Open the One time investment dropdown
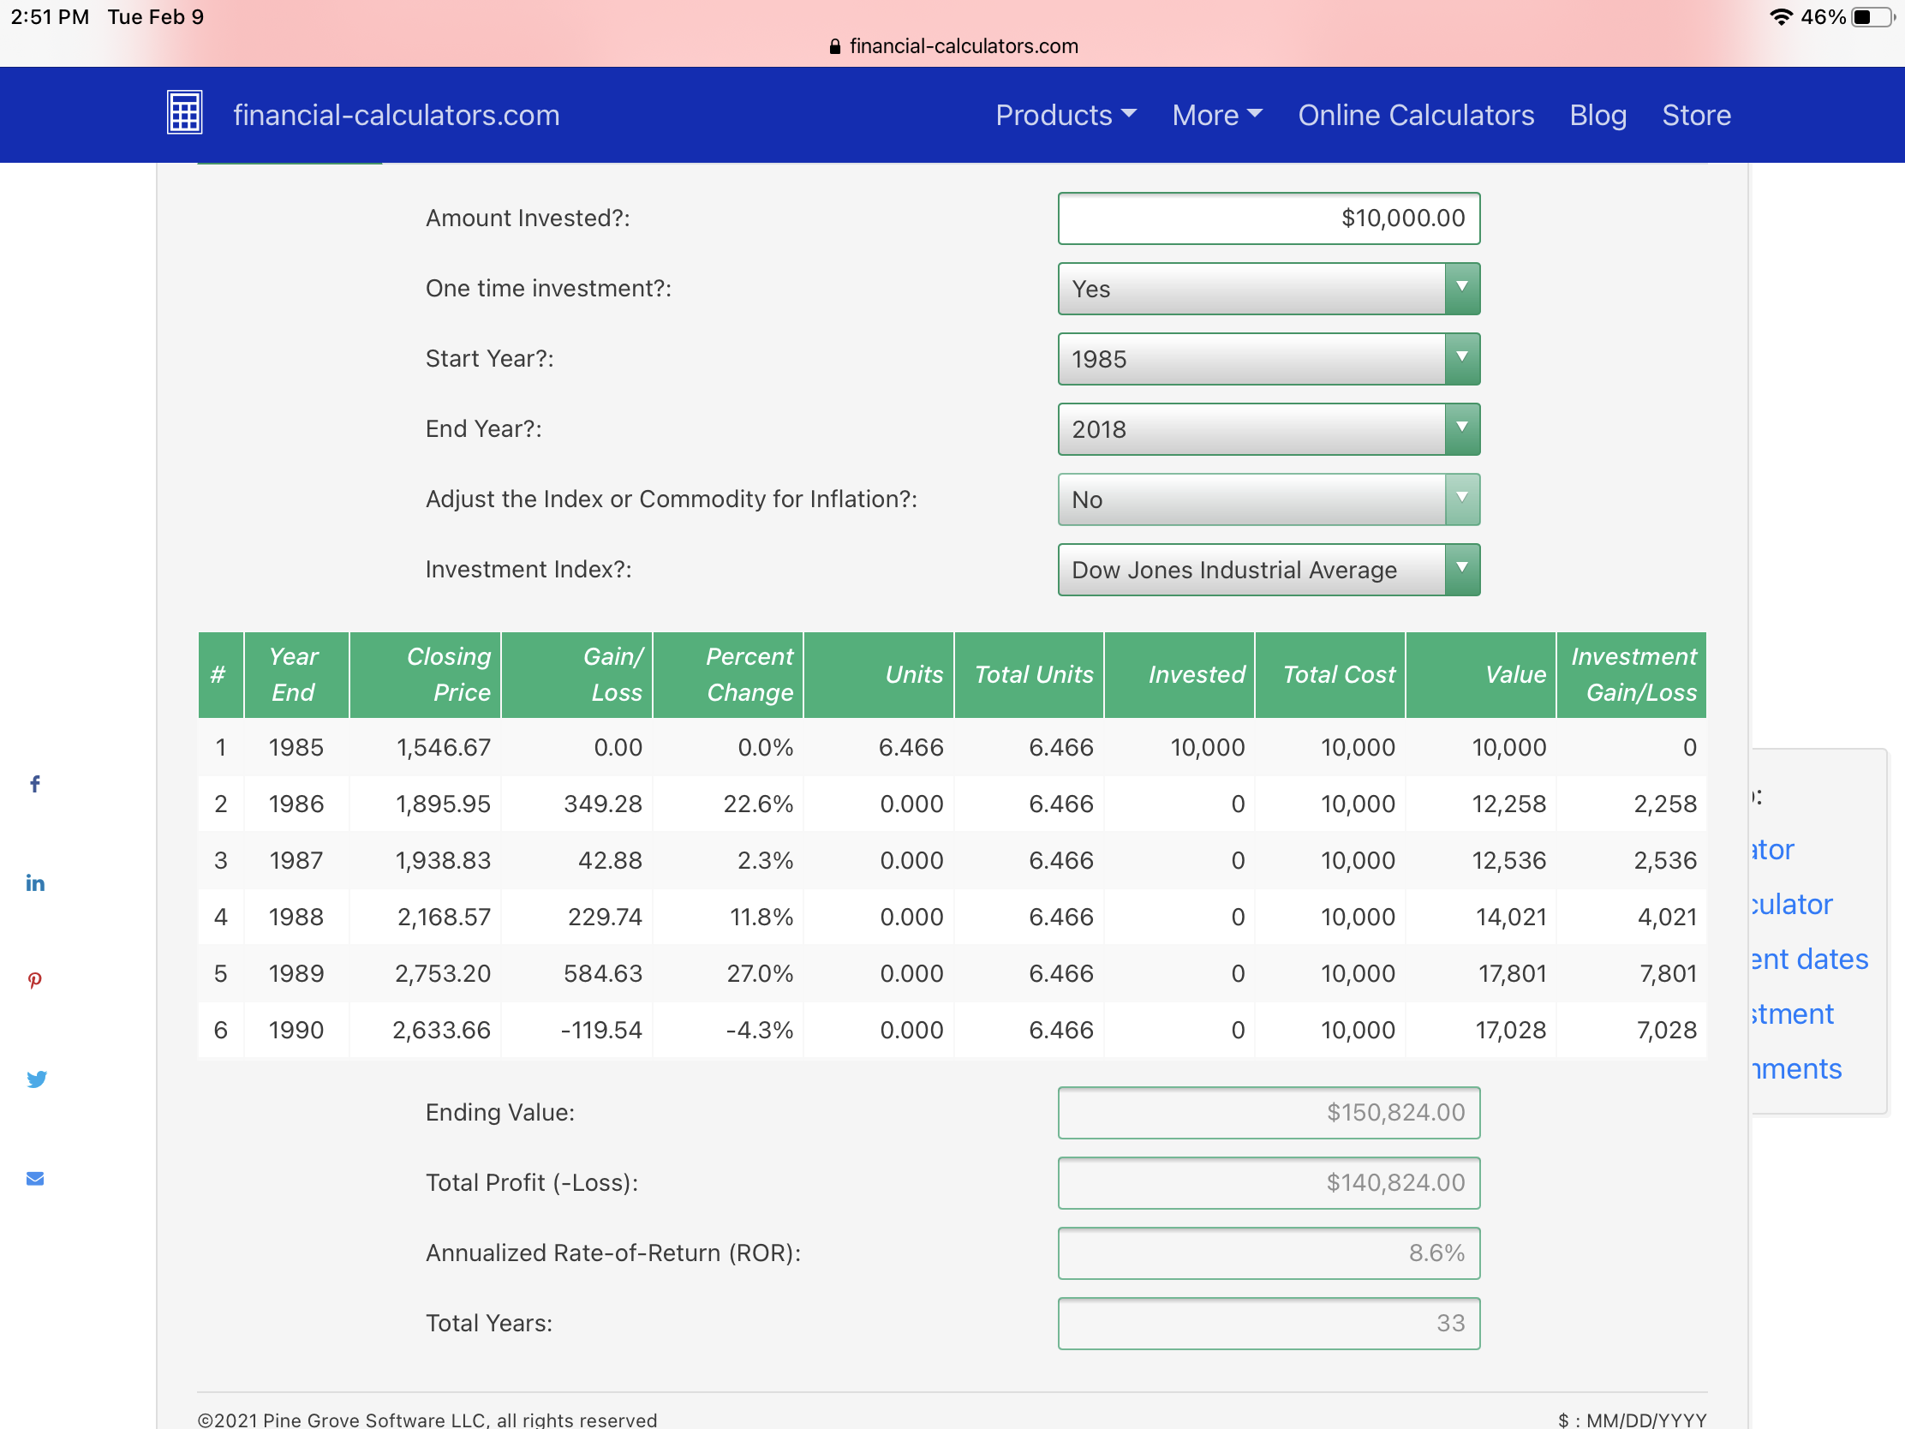This screenshot has width=1905, height=1429. coord(1268,289)
